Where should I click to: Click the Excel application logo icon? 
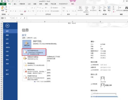tap(2, 1)
